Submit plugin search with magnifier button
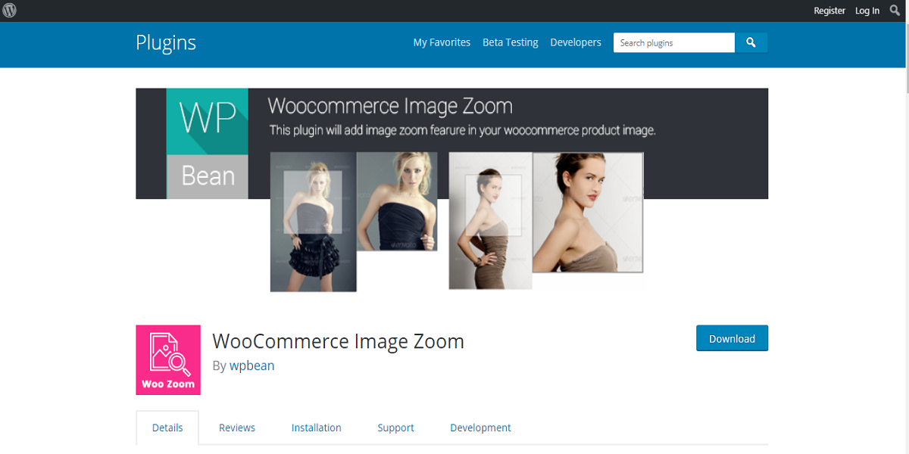This screenshot has height=454, width=909. click(x=751, y=43)
